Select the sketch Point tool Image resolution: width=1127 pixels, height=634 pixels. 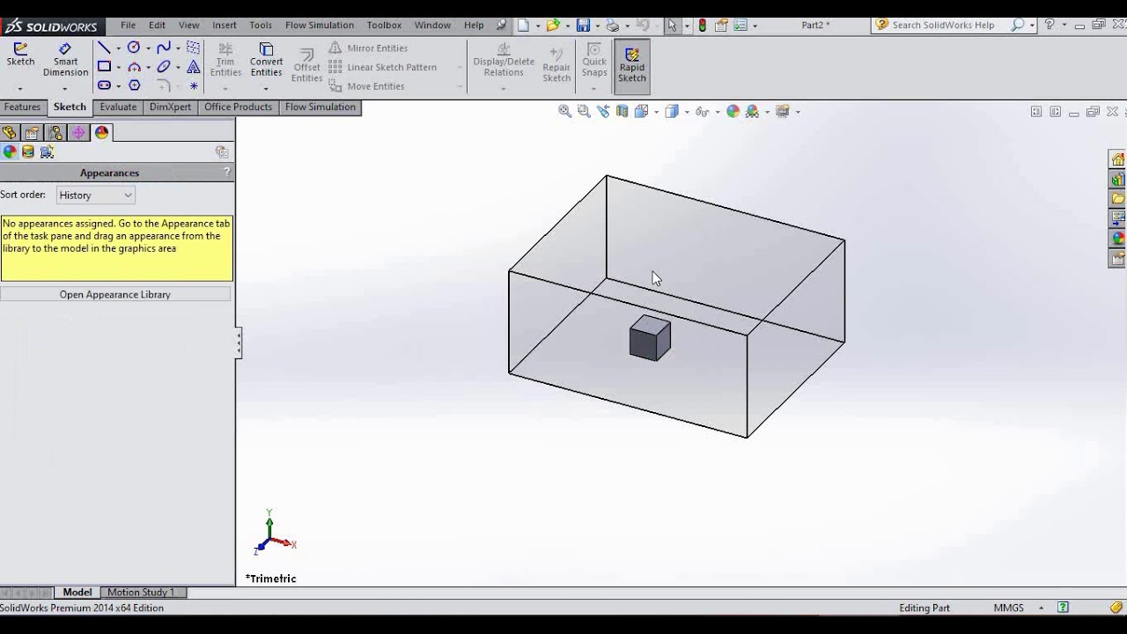tap(194, 85)
